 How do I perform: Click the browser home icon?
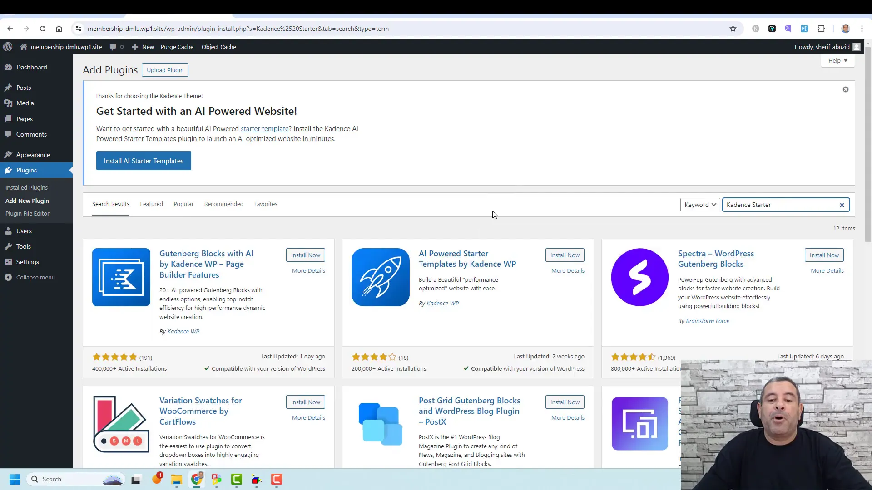coord(59,29)
